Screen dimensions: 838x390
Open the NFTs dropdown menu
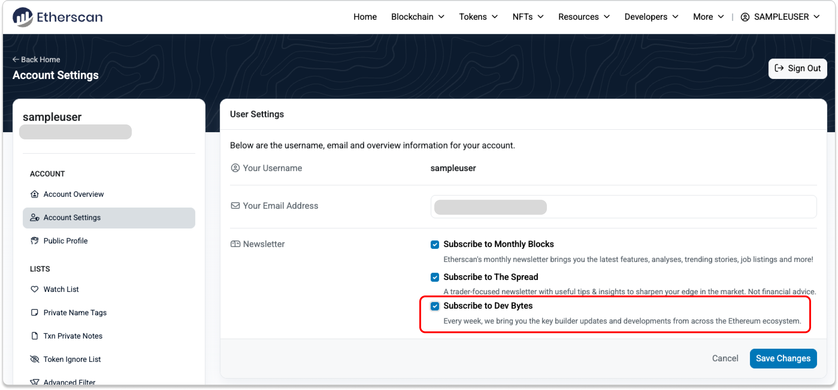click(528, 17)
